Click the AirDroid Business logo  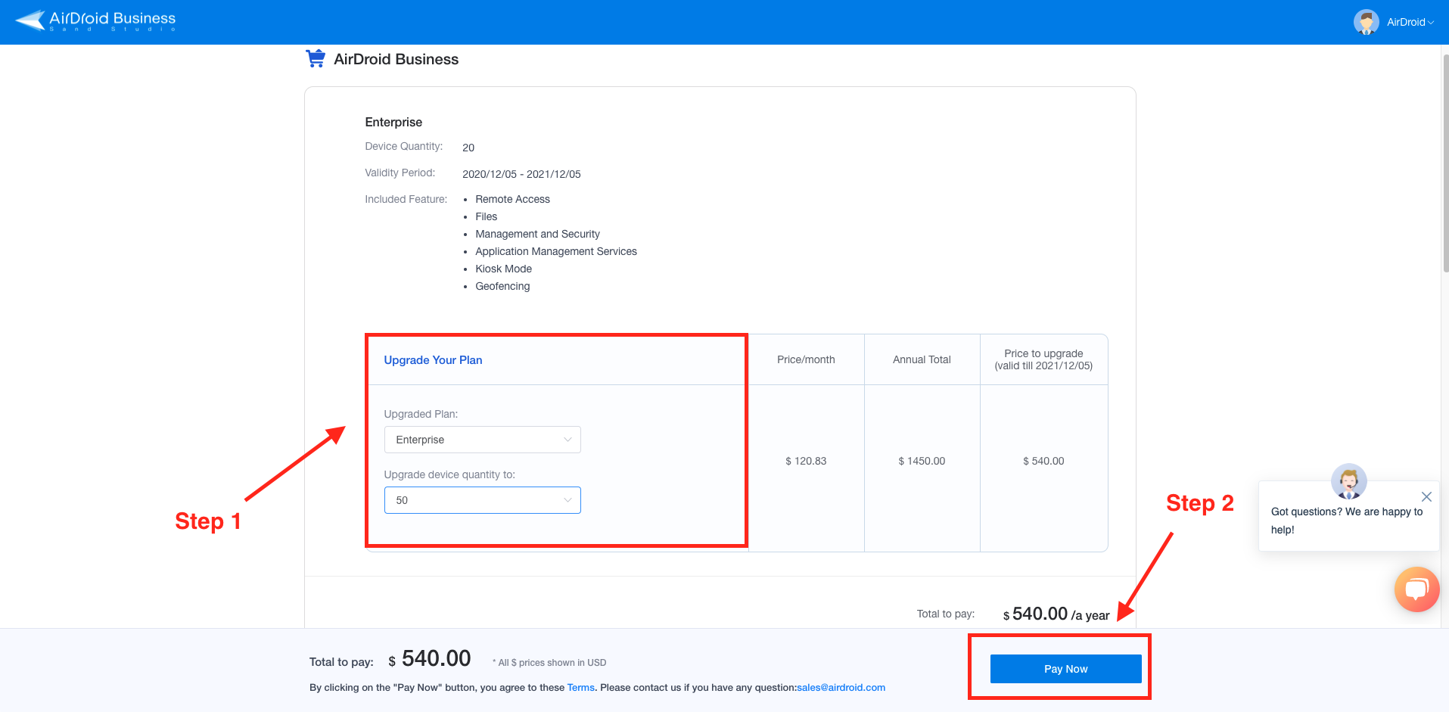[95, 20]
